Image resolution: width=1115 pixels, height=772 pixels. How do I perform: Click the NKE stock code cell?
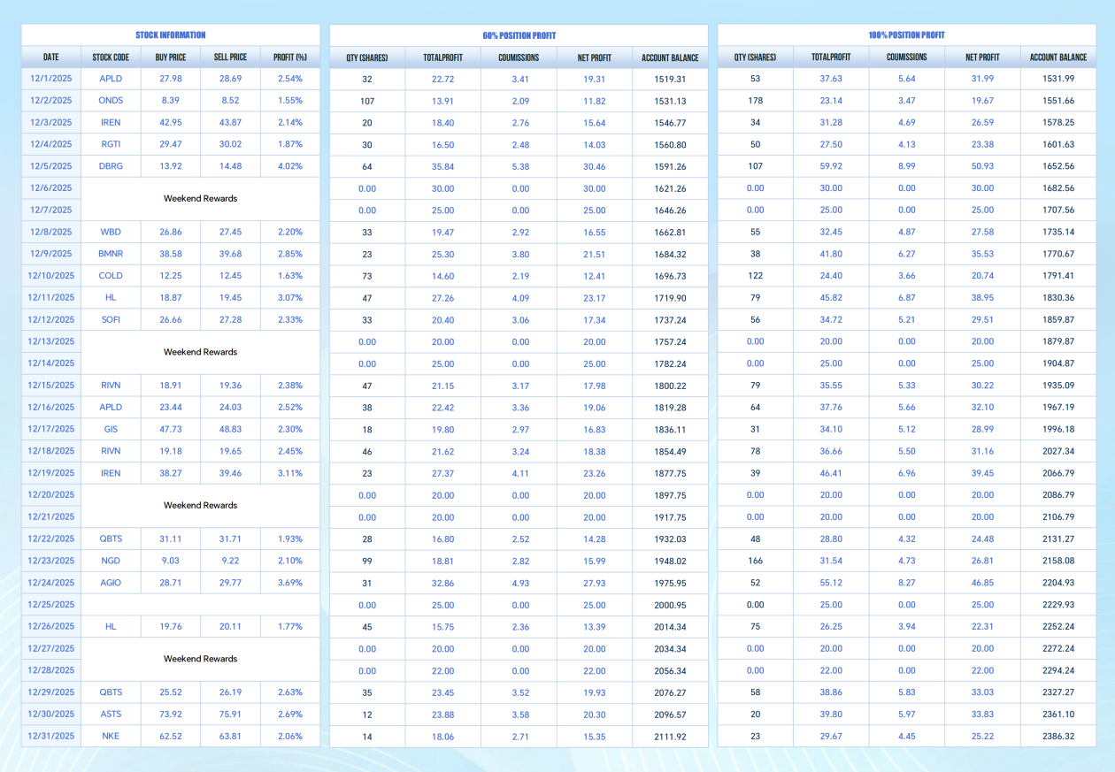pos(111,737)
